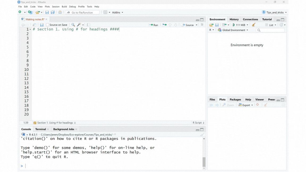
Task: Click the Open file folder icon
Action: pos(37,12)
